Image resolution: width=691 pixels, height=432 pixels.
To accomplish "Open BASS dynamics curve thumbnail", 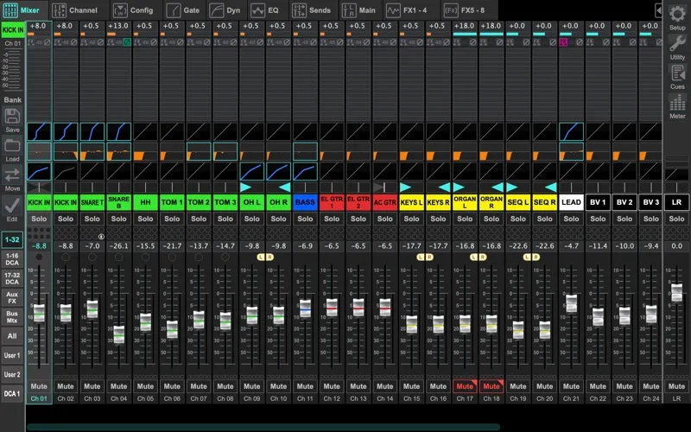I will pos(305,171).
